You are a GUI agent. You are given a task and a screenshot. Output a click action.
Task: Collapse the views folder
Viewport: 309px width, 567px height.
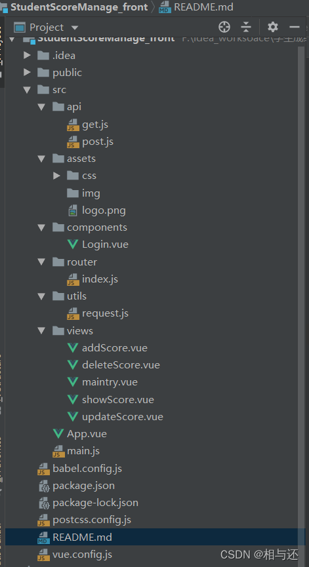pos(41,330)
